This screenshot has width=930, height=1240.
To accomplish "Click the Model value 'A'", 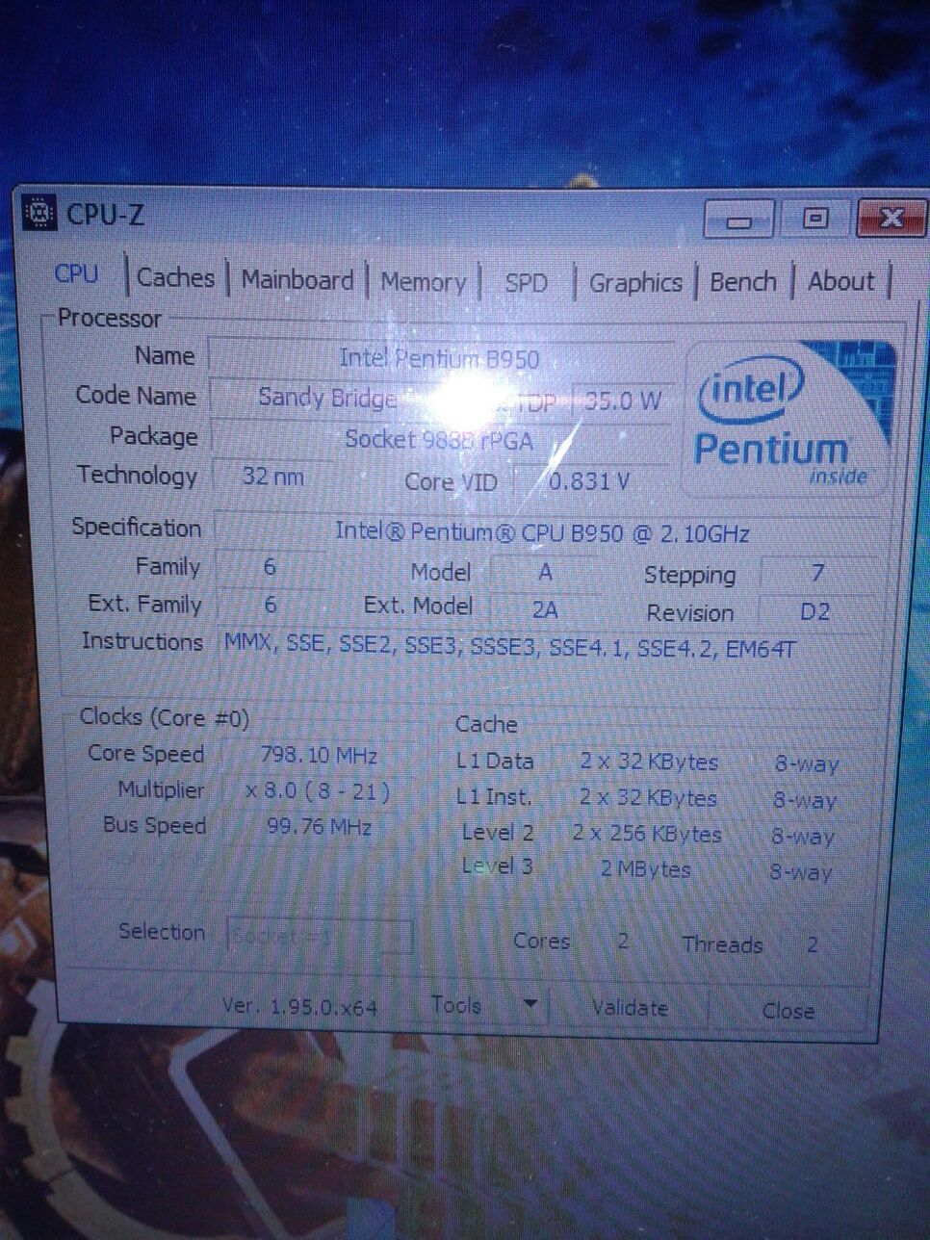I will (545, 572).
